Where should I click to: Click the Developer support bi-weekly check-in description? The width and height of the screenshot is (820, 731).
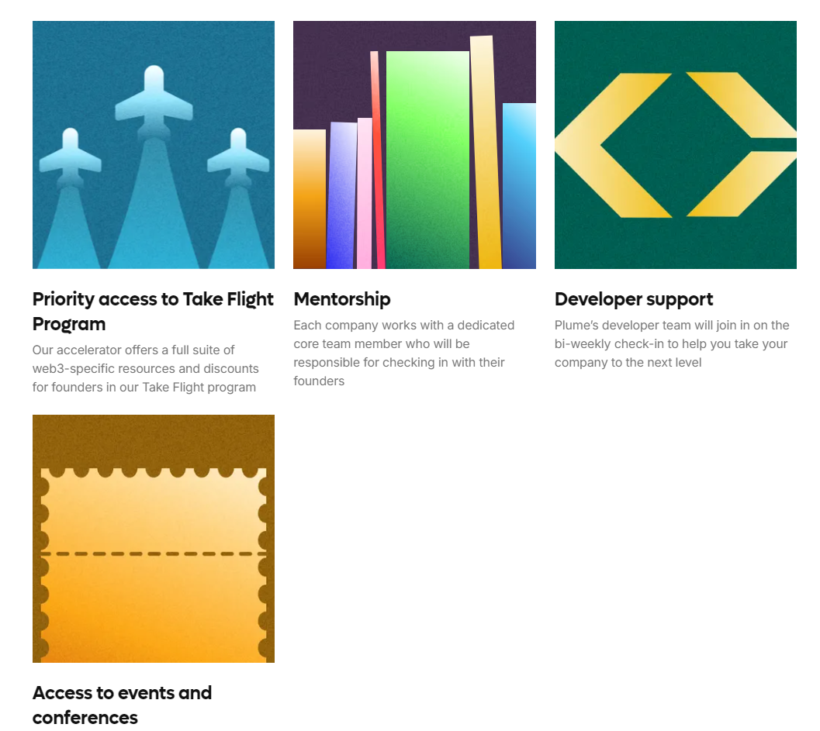click(672, 344)
